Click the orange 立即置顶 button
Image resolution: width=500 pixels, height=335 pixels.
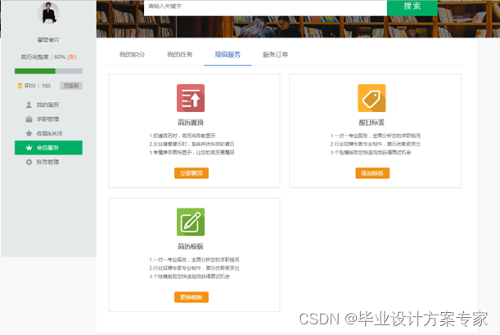[x=191, y=173]
